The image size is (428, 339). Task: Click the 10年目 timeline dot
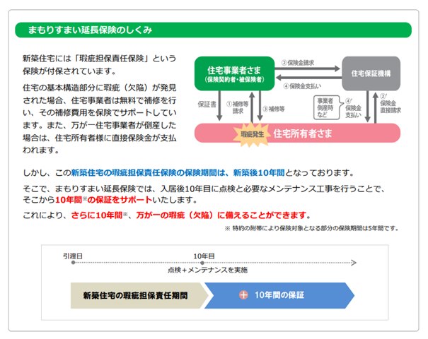pos(202,263)
